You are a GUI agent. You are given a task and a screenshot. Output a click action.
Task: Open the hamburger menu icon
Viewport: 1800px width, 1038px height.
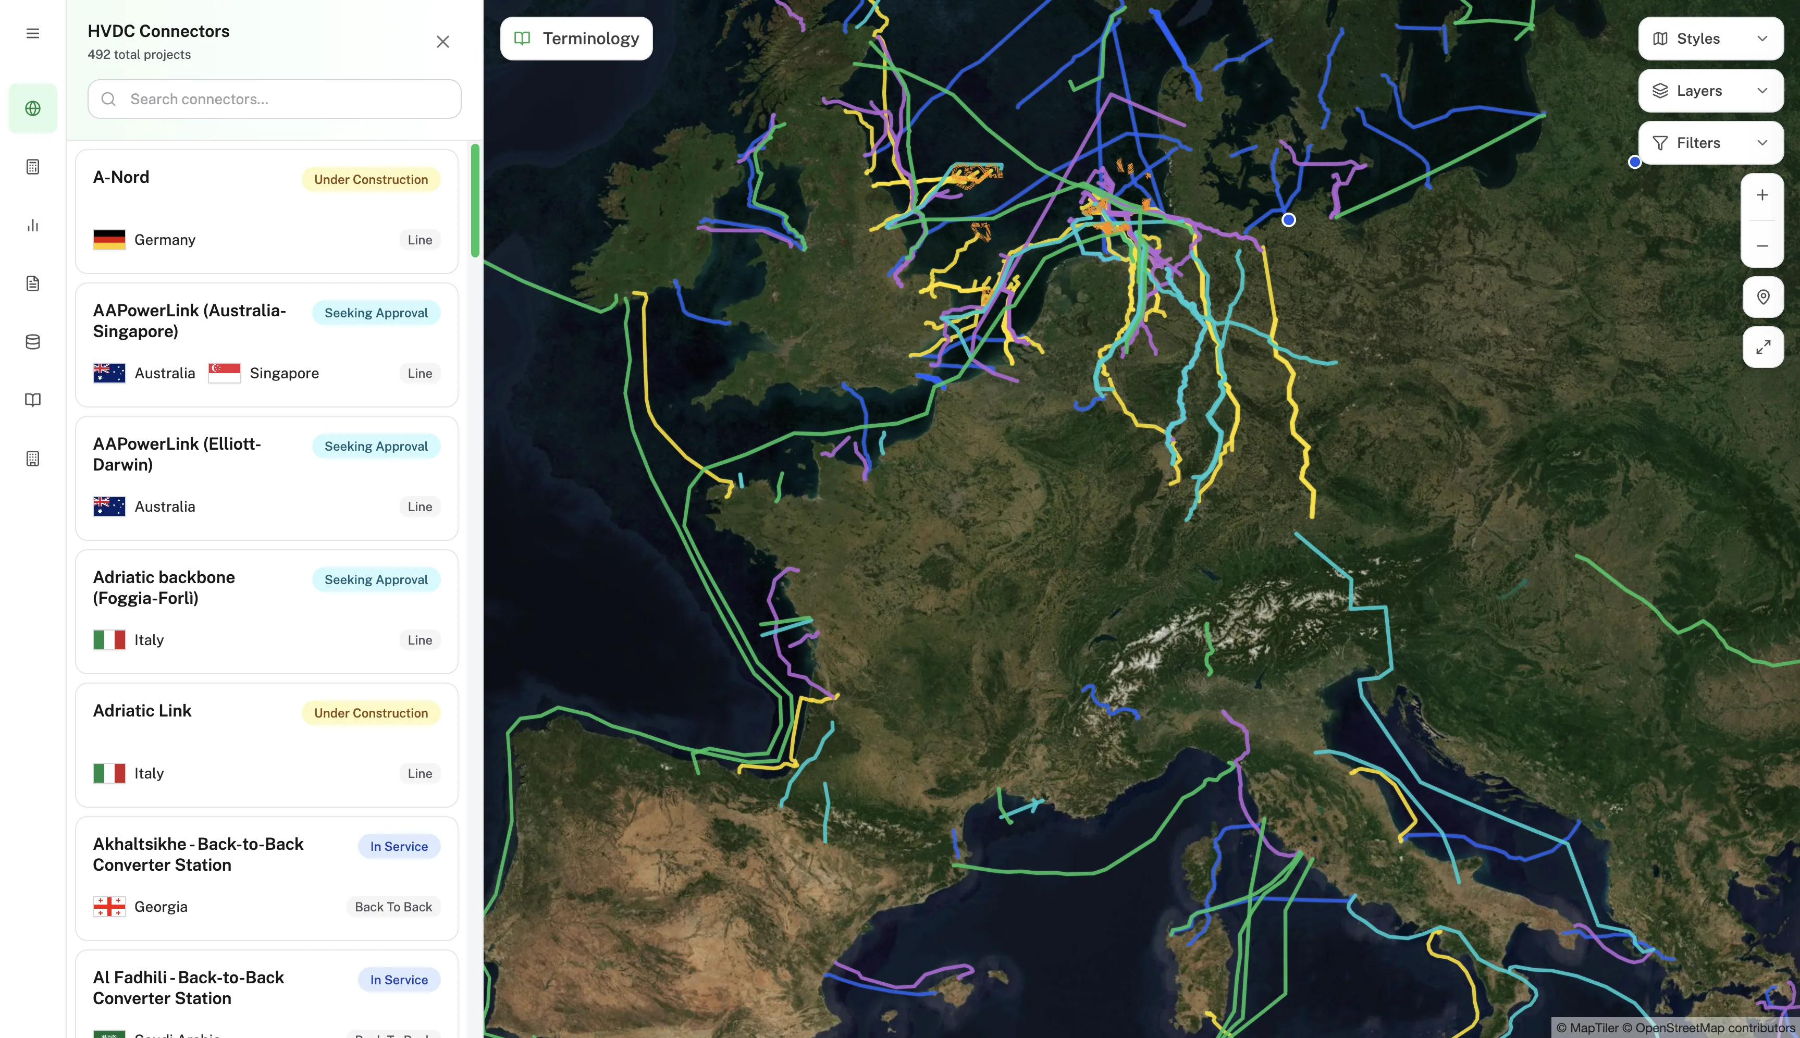point(33,33)
